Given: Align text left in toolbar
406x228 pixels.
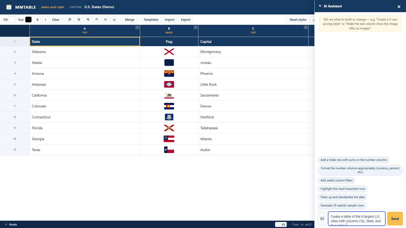Looking at the screenshot, I should [x=70, y=20].
